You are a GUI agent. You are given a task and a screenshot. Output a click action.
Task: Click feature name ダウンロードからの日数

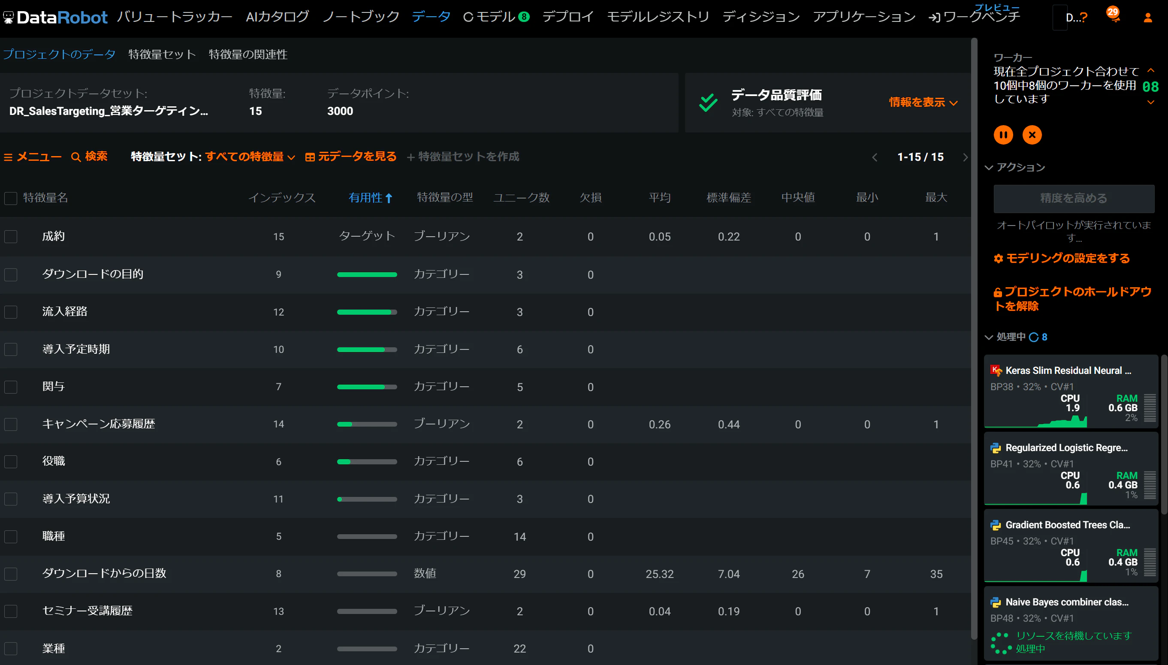[x=104, y=574]
